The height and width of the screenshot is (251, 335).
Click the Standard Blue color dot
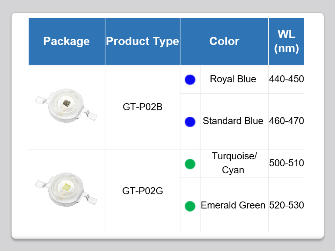(x=190, y=122)
